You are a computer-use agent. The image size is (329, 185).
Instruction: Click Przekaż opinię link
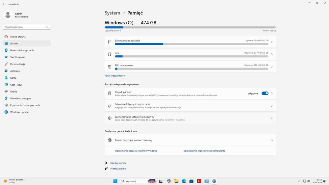click(118, 169)
